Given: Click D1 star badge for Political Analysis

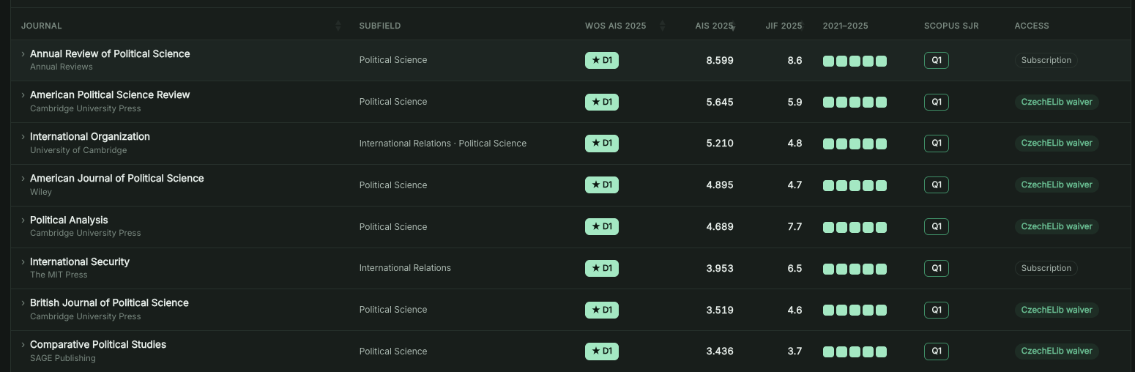Looking at the screenshot, I should click(x=602, y=226).
